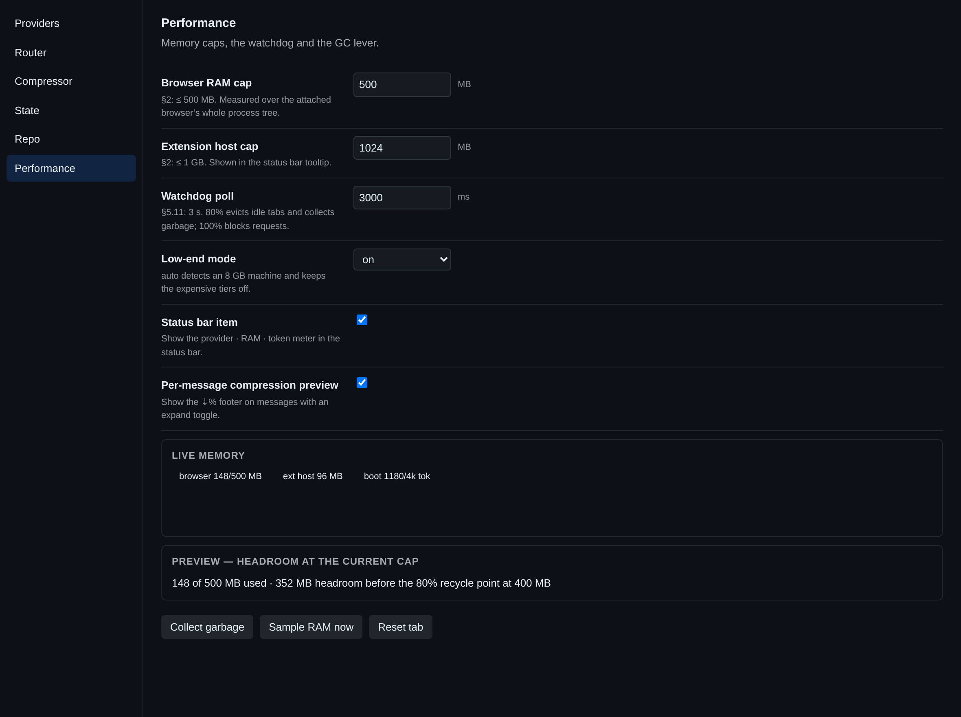Click the Extension host cap label
This screenshot has width=961, height=717.
point(210,146)
